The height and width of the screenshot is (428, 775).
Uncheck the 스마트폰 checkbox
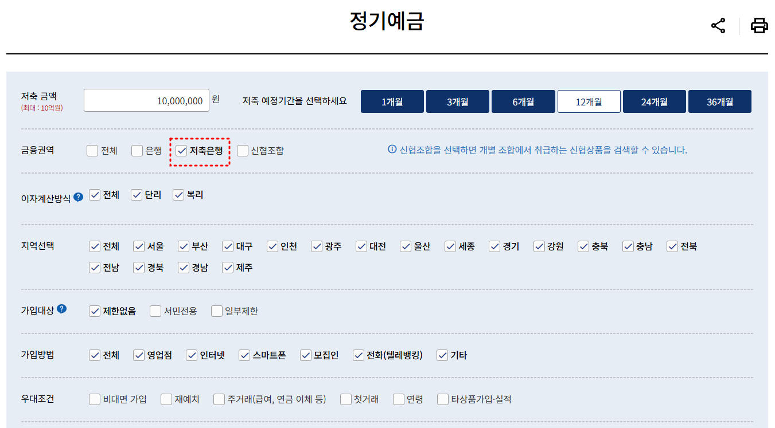coord(244,355)
